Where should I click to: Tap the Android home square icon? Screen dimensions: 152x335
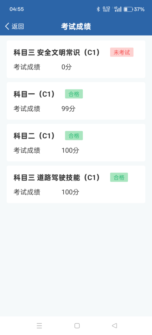[77, 325]
